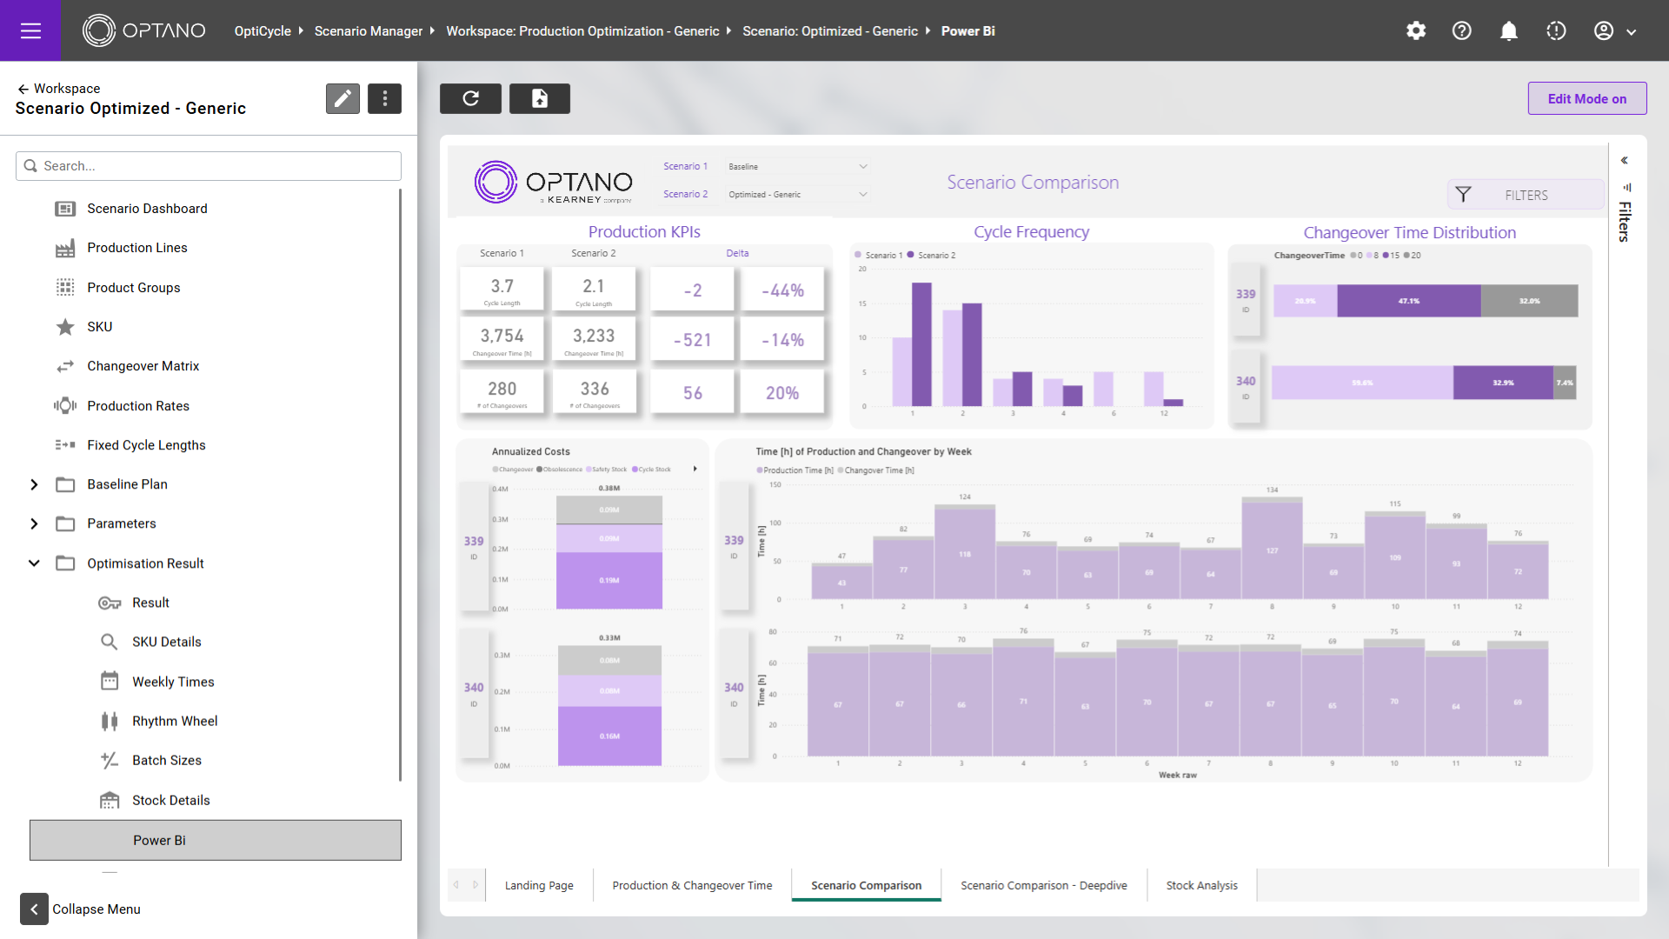Switch to Production & Changeover Time tab
Viewport: 1669px width, 939px height.
pyautogui.click(x=692, y=885)
